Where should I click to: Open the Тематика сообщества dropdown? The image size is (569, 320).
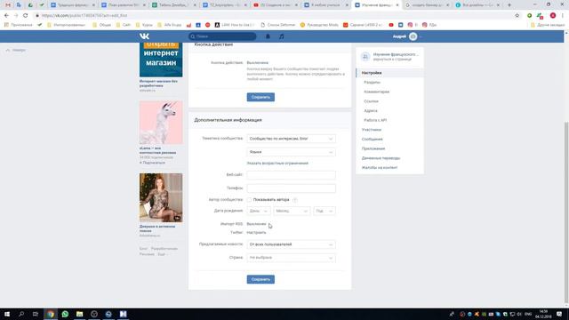coord(291,139)
